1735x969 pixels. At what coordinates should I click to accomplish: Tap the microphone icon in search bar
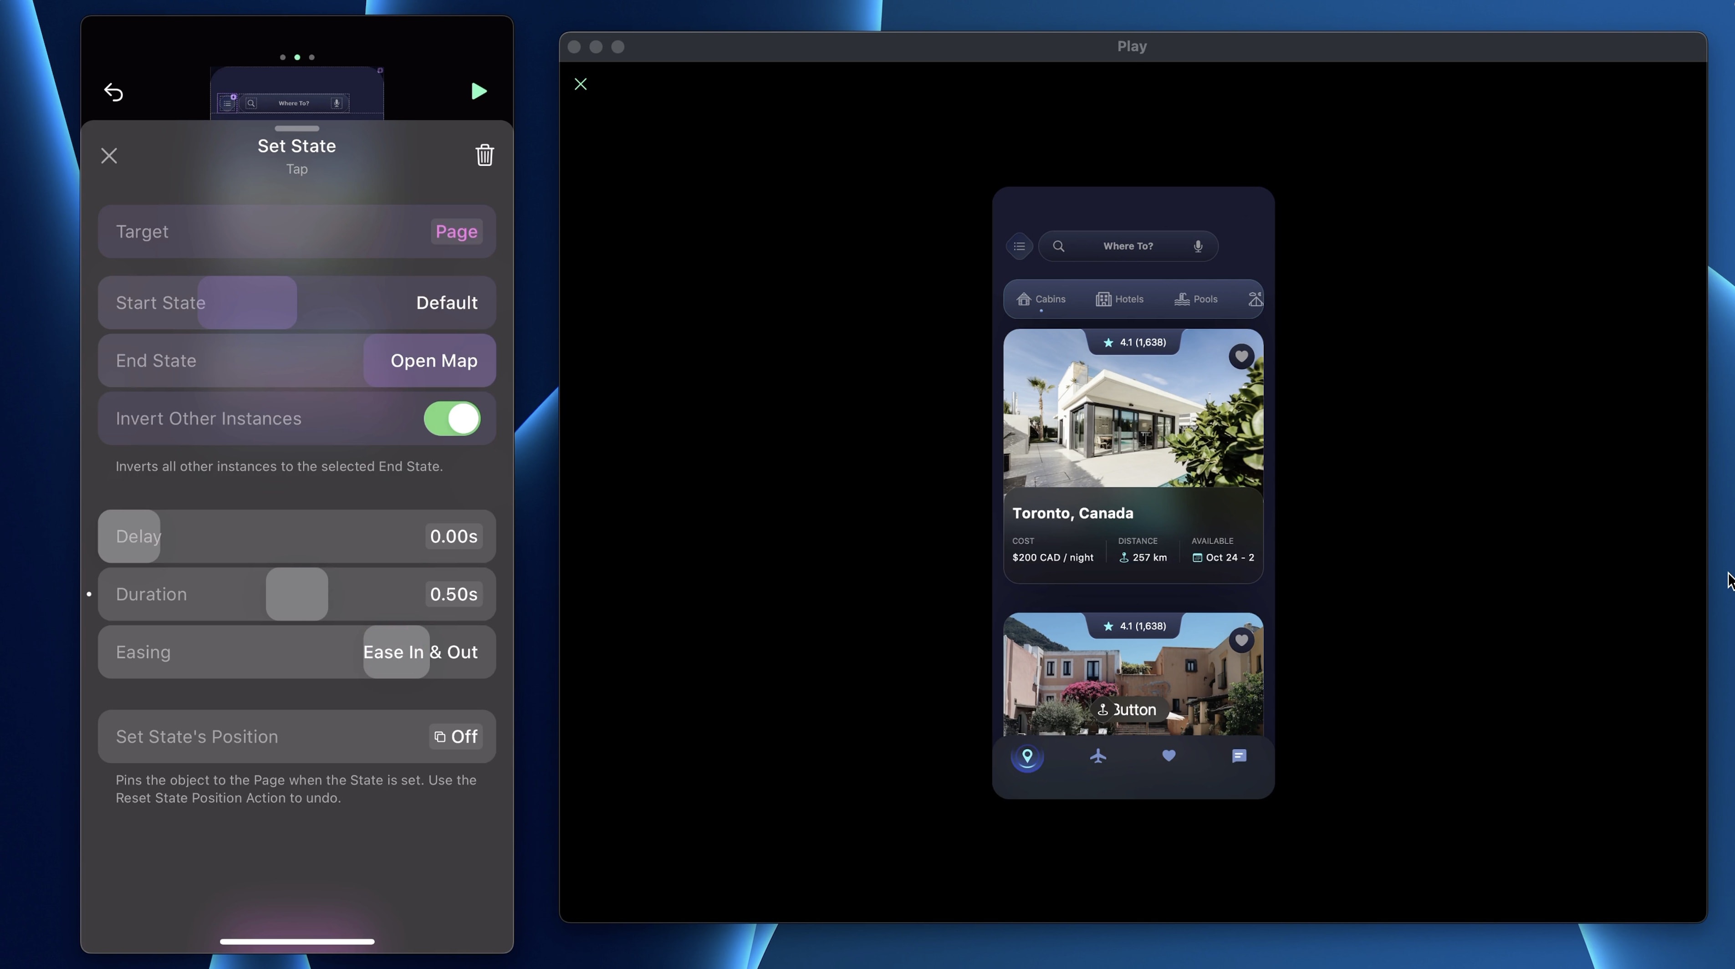(x=1198, y=246)
